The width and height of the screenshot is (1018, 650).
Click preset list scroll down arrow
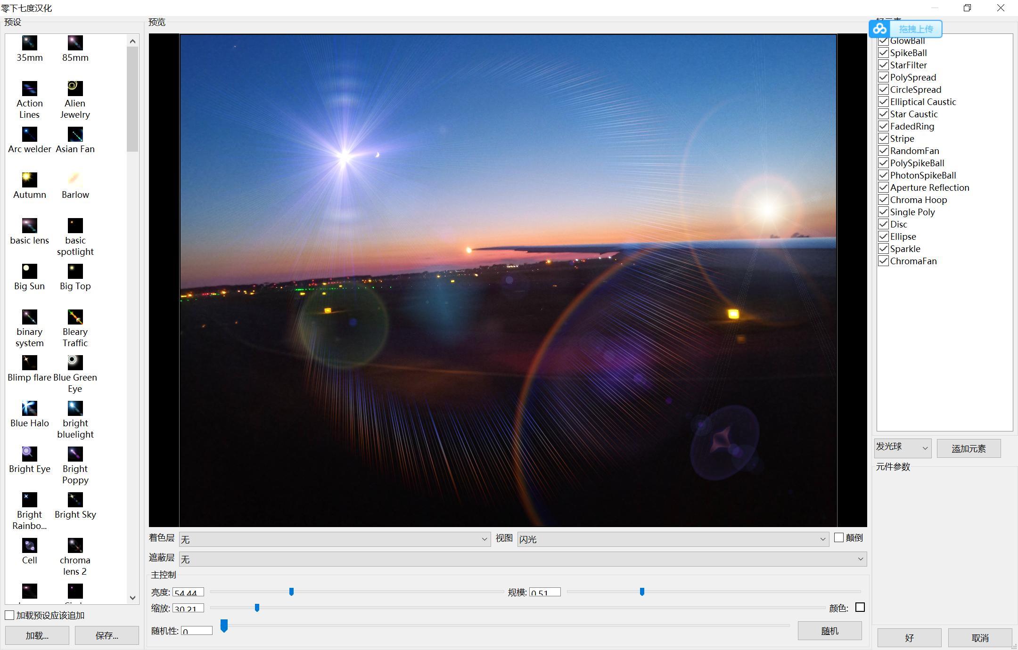[132, 598]
